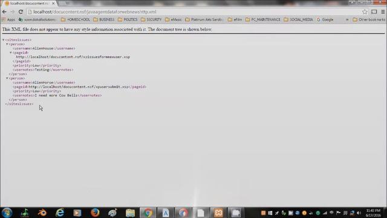Collapse the second person node (AlienHorse)

(7, 78)
